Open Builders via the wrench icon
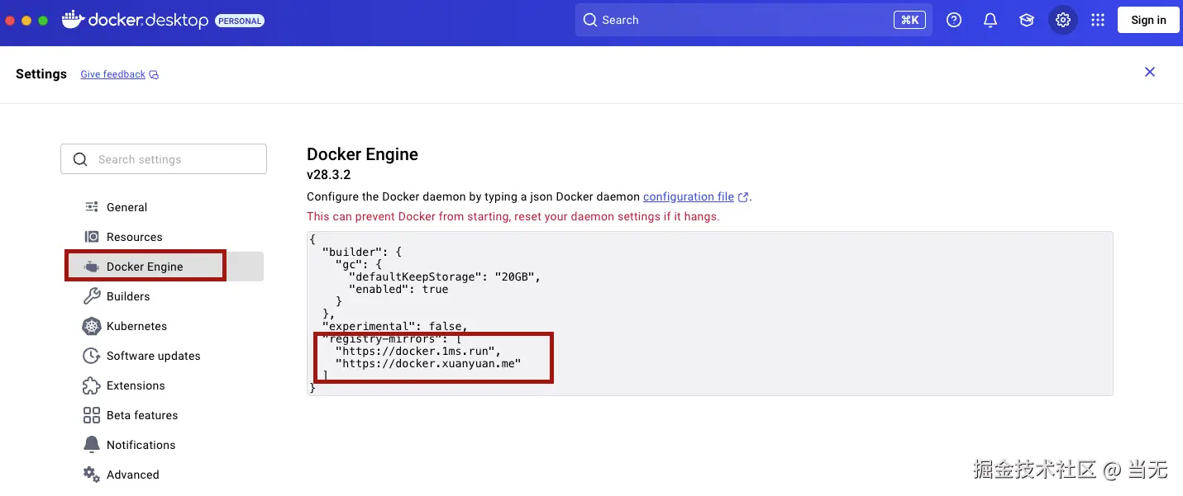The width and height of the screenshot is (1183, 496). 90,295
